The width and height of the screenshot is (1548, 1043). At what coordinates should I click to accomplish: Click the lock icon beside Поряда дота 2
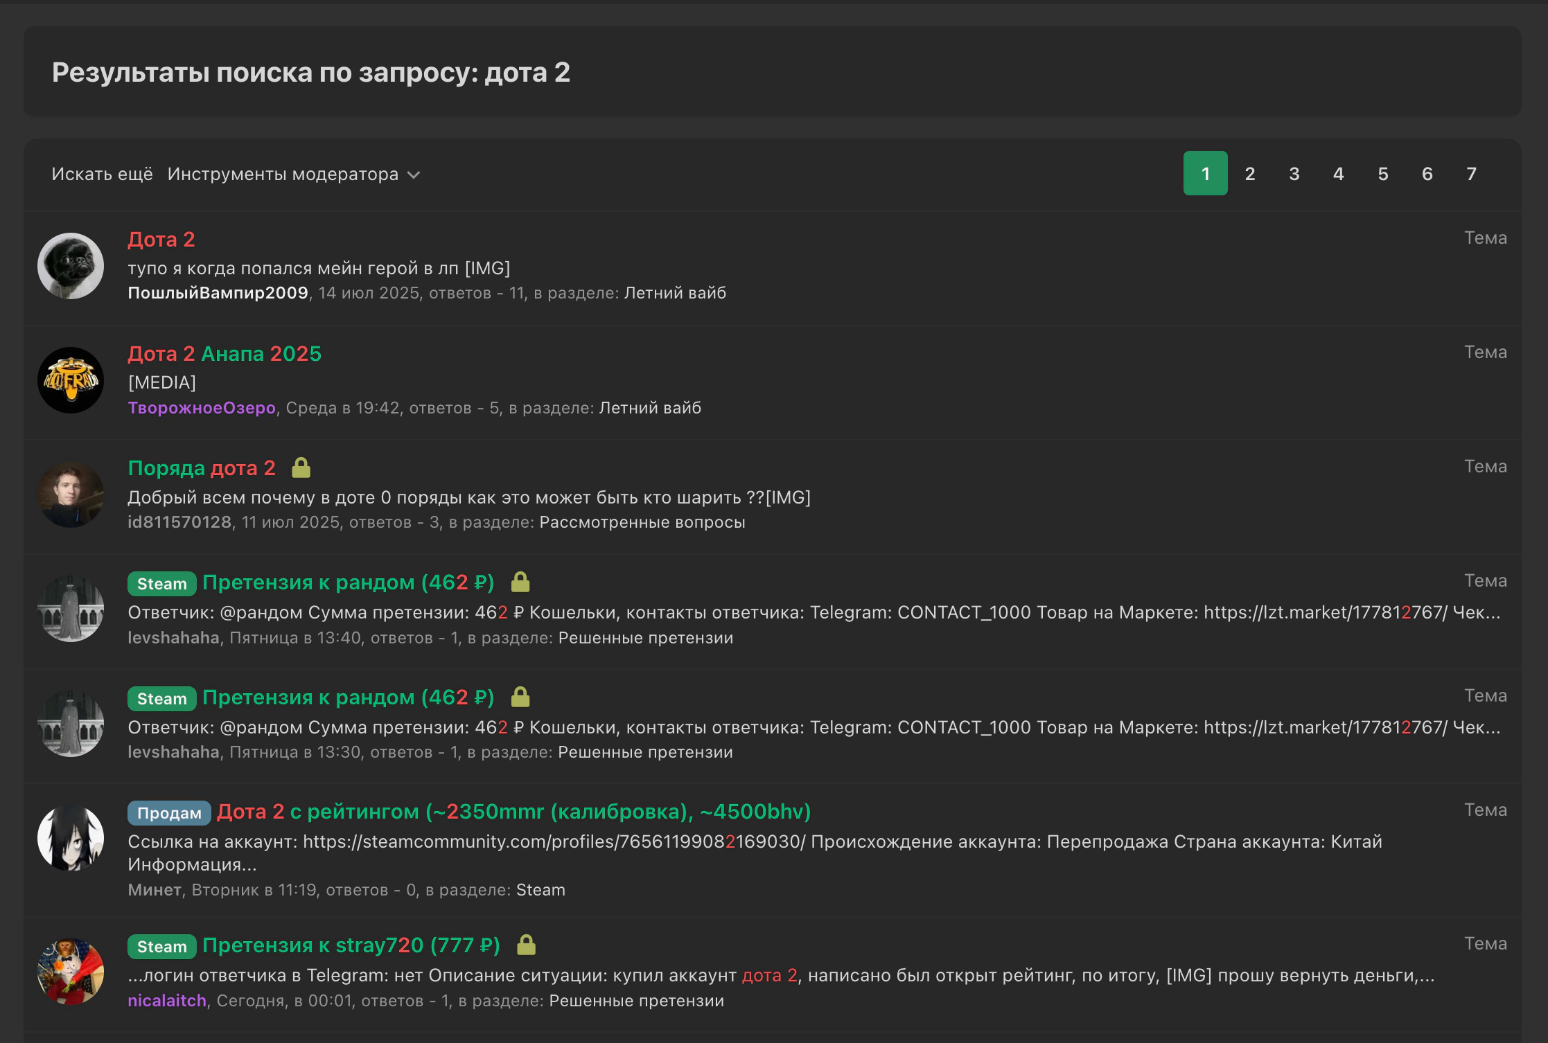click(301, 468)
